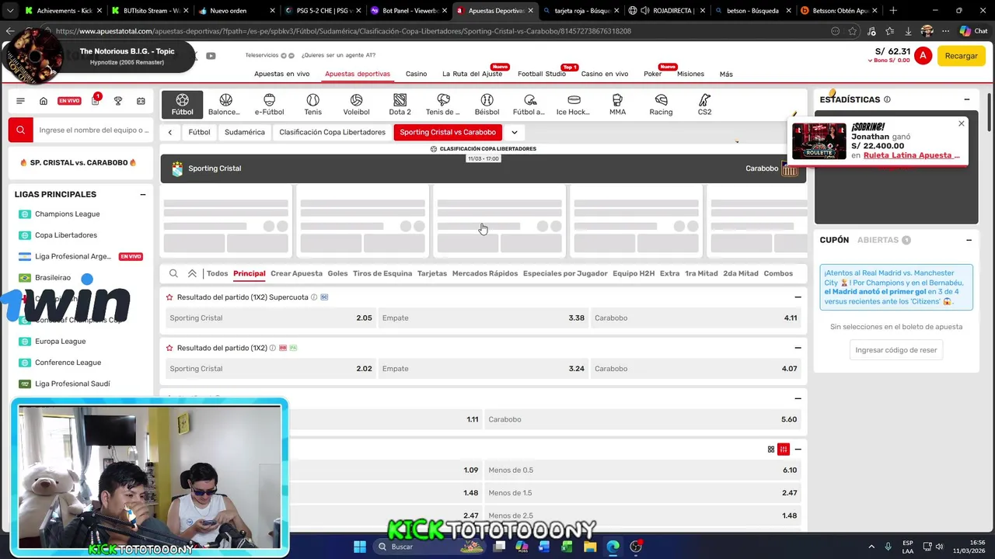Open the CS2 esports category
The height and width of the screenshot is (559, 995).
(x=704, y=105)
